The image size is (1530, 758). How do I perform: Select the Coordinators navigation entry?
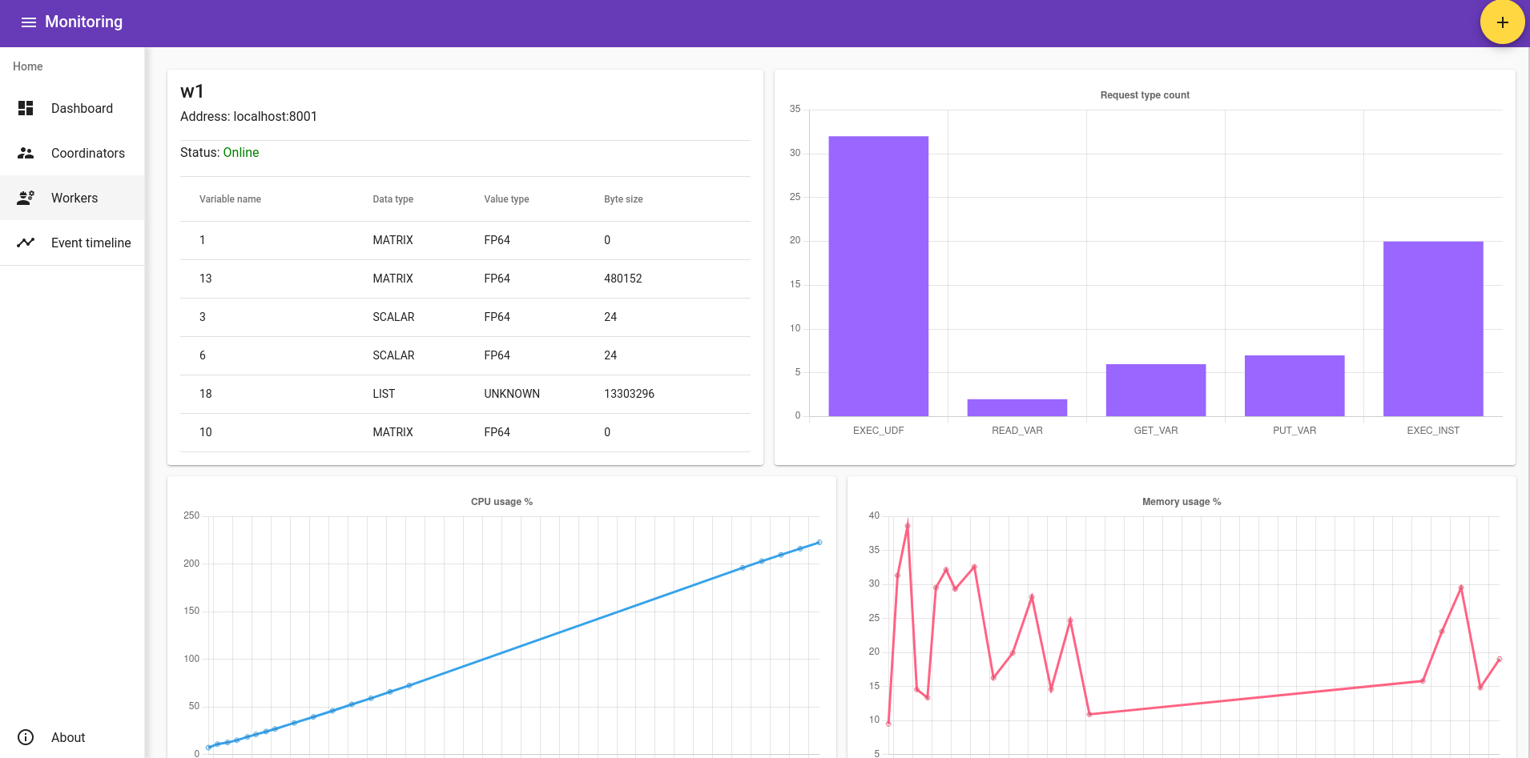[72, 153]
